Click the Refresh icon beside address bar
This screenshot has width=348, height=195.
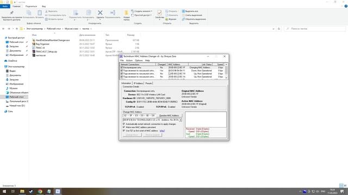point(279,29)
